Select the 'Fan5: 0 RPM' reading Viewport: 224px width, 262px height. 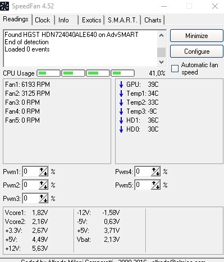click(x=22, y=120)
